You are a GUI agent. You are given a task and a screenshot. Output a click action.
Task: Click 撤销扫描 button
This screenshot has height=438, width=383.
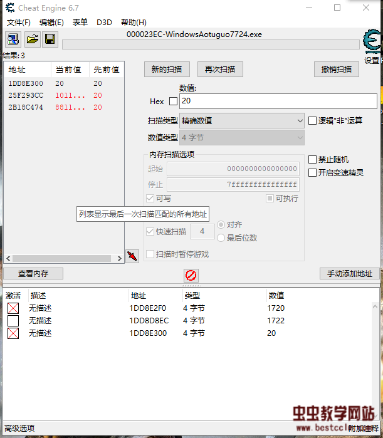(337, 70)
